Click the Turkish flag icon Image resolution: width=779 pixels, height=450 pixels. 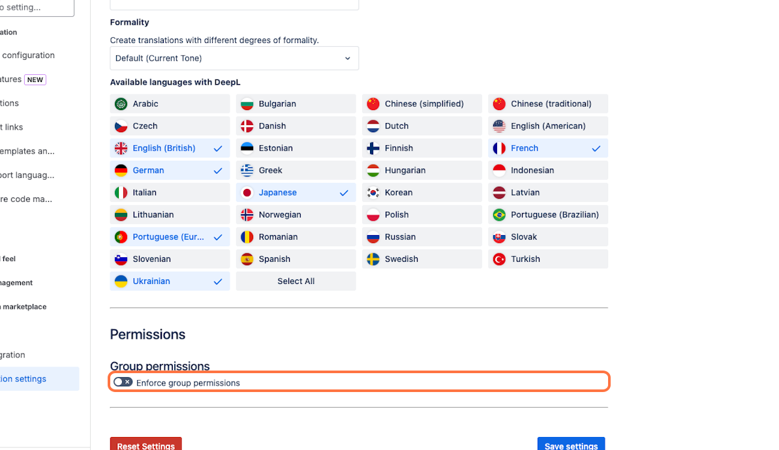499,259
